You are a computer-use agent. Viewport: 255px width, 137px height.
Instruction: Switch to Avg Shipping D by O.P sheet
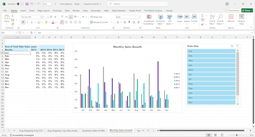31,131
